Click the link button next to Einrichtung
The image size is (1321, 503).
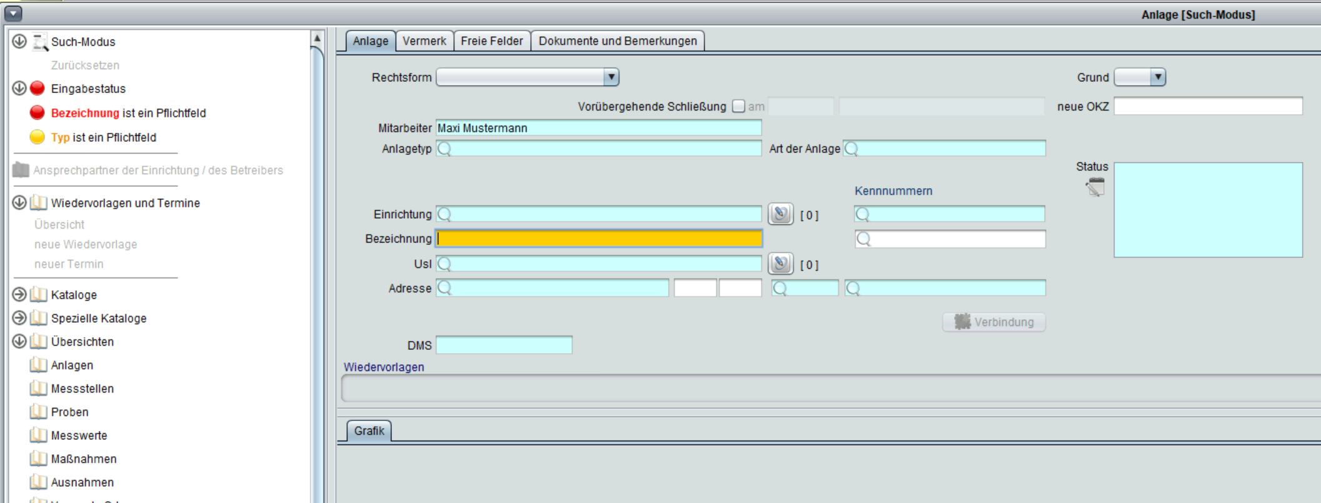(780, 214)
